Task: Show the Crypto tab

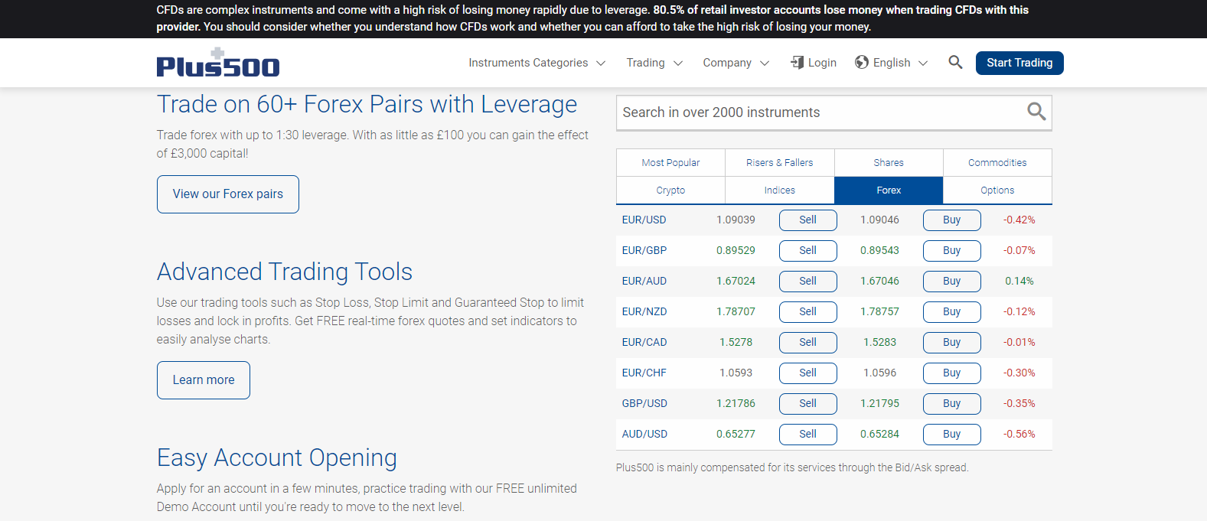Action: click(670, 190)
